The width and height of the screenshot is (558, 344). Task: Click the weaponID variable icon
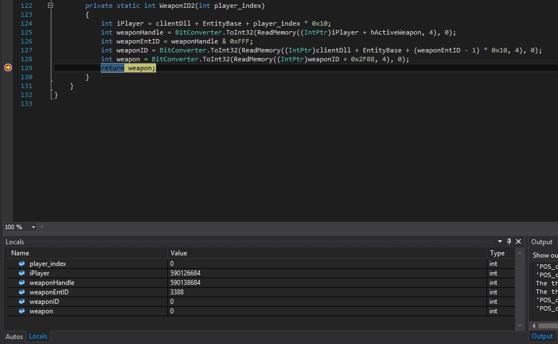pos(22,302)
